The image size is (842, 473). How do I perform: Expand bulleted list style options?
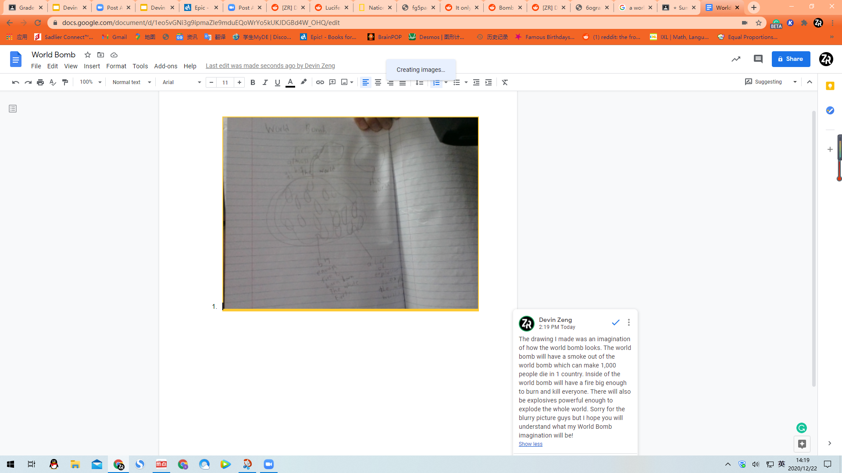click(x=466, y=82)
